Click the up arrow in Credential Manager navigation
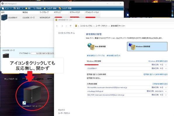 (x=70, y=26)
